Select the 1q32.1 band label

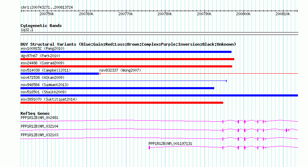[27, 30]
